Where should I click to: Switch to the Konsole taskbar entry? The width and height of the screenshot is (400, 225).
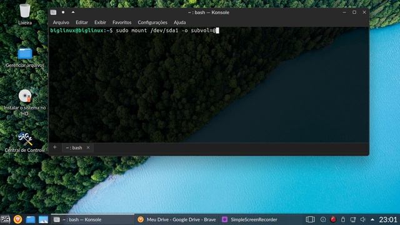tap(92, 219)
